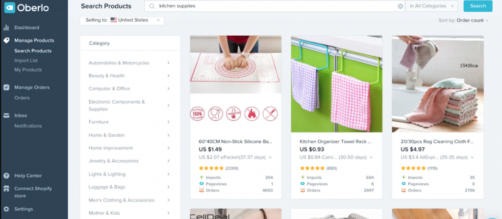Click the towel rack product image
The image size is (502, 219).
click(336, 84)
